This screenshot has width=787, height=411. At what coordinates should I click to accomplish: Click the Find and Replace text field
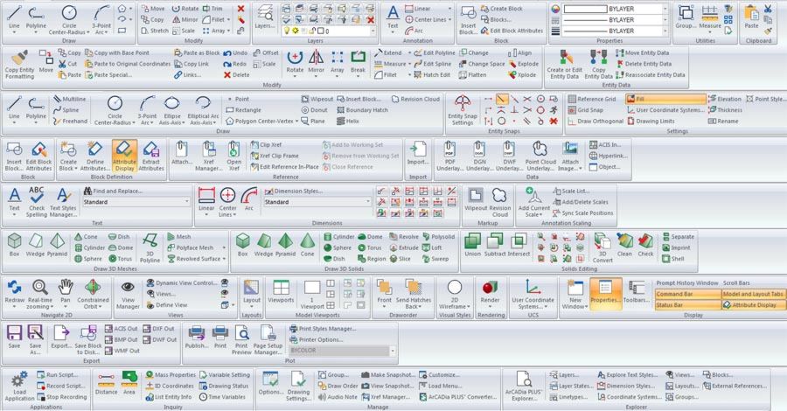click(119, 191)
